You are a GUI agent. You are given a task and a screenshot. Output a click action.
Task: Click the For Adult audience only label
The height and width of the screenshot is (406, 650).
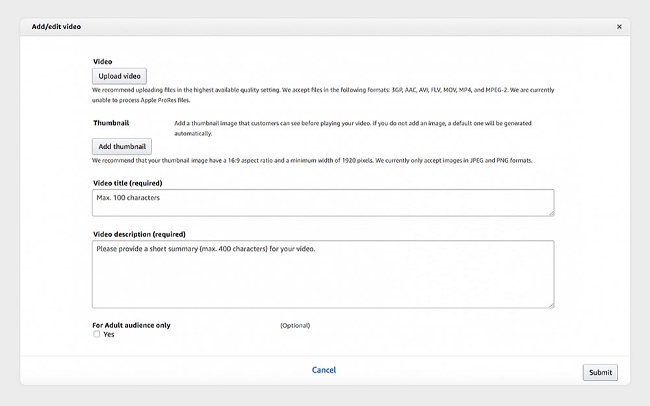click(x=131, y=325)
